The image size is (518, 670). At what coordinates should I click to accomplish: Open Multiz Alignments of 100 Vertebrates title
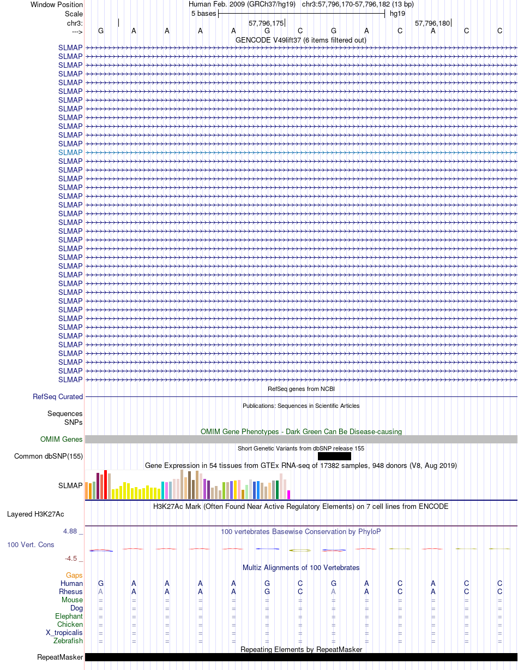301,567
